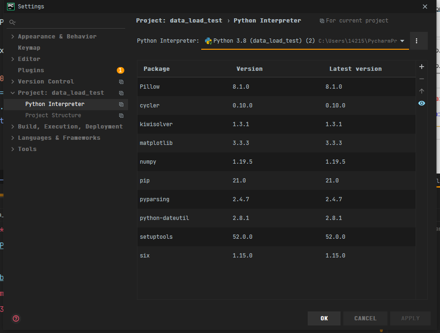Select the pip package row
Image resolution: width=440 pixels, height=333 pixels.
tap(276, 181)
